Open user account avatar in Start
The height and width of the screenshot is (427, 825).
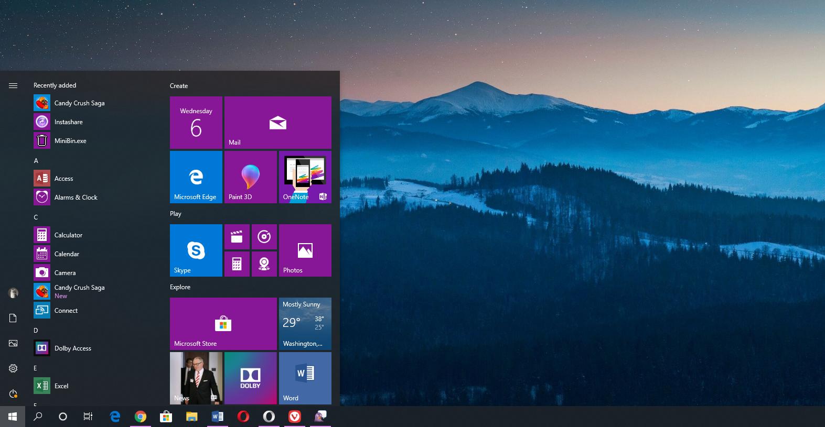click(13, 293)
